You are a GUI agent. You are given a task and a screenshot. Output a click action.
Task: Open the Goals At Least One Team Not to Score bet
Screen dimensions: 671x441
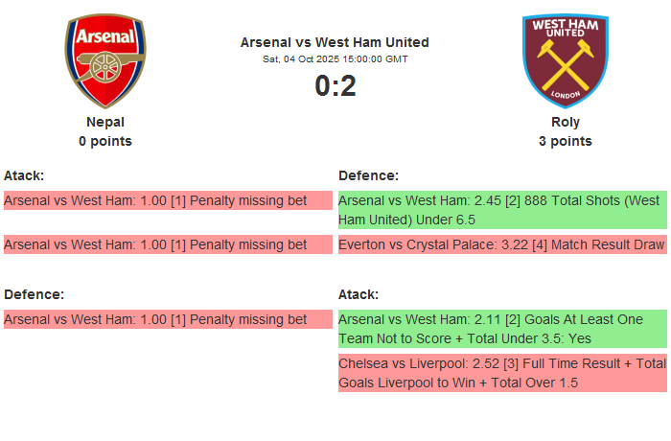point(502,329)
